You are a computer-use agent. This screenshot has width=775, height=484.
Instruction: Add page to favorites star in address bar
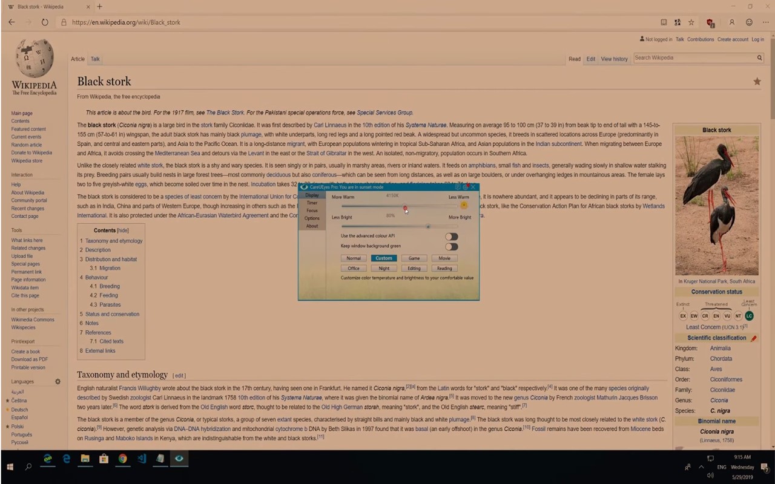point(691,22)
